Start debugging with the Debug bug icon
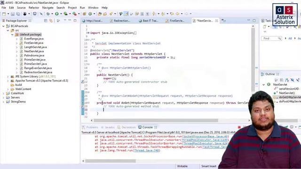301x169 pixels. click(48, 14)
